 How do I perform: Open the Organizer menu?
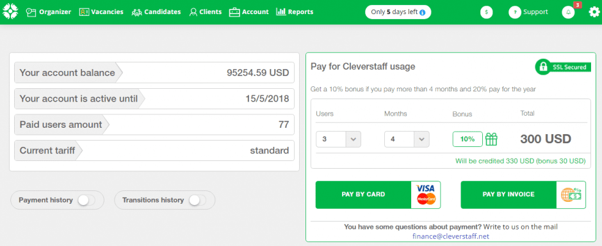tap(49, 12)
